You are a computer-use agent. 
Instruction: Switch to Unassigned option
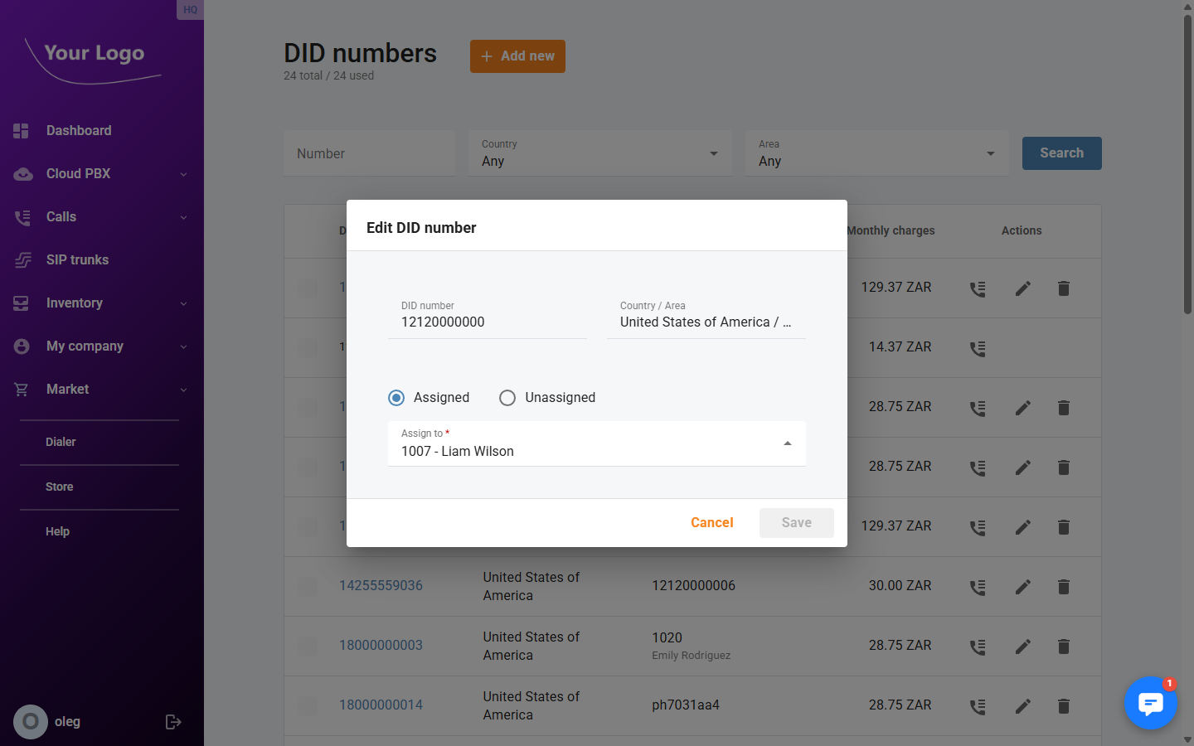click(507, 397)
